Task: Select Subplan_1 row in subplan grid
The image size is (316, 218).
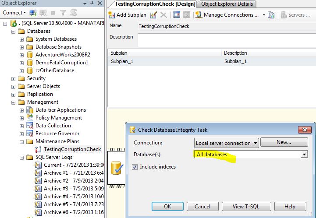Action: [212, 61]
